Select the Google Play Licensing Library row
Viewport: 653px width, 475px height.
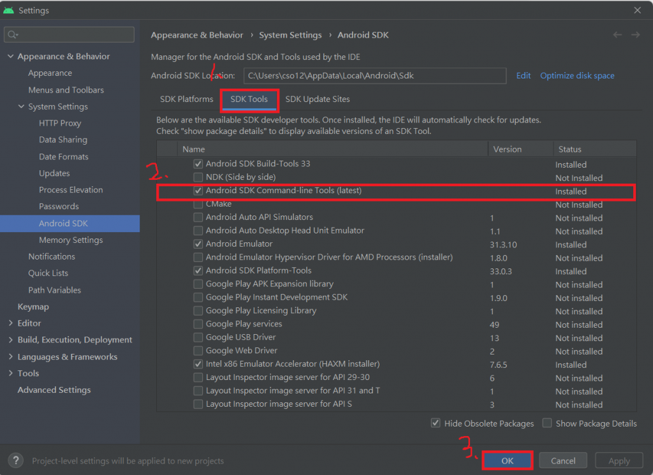point(397,311)
